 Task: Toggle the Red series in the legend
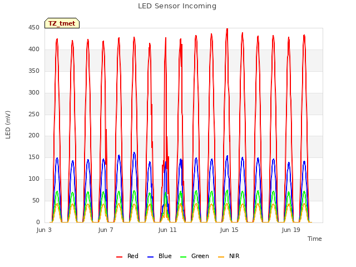point(127,256)
